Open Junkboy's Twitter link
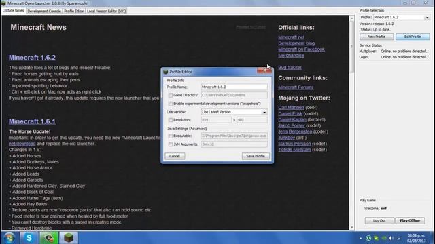 point(287,138)
